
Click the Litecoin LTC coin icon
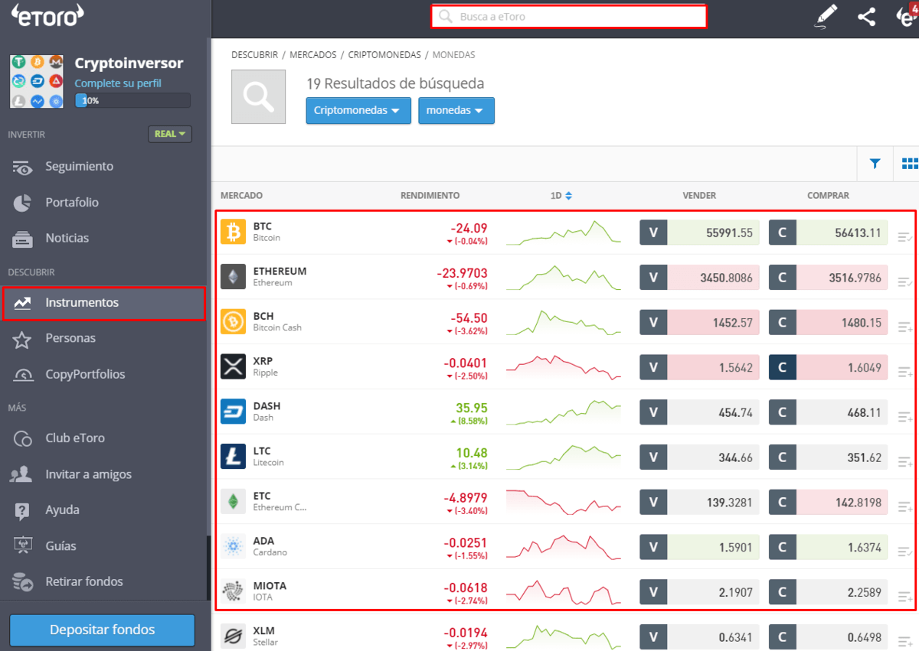pyautogui.click(x=233, y=456)
